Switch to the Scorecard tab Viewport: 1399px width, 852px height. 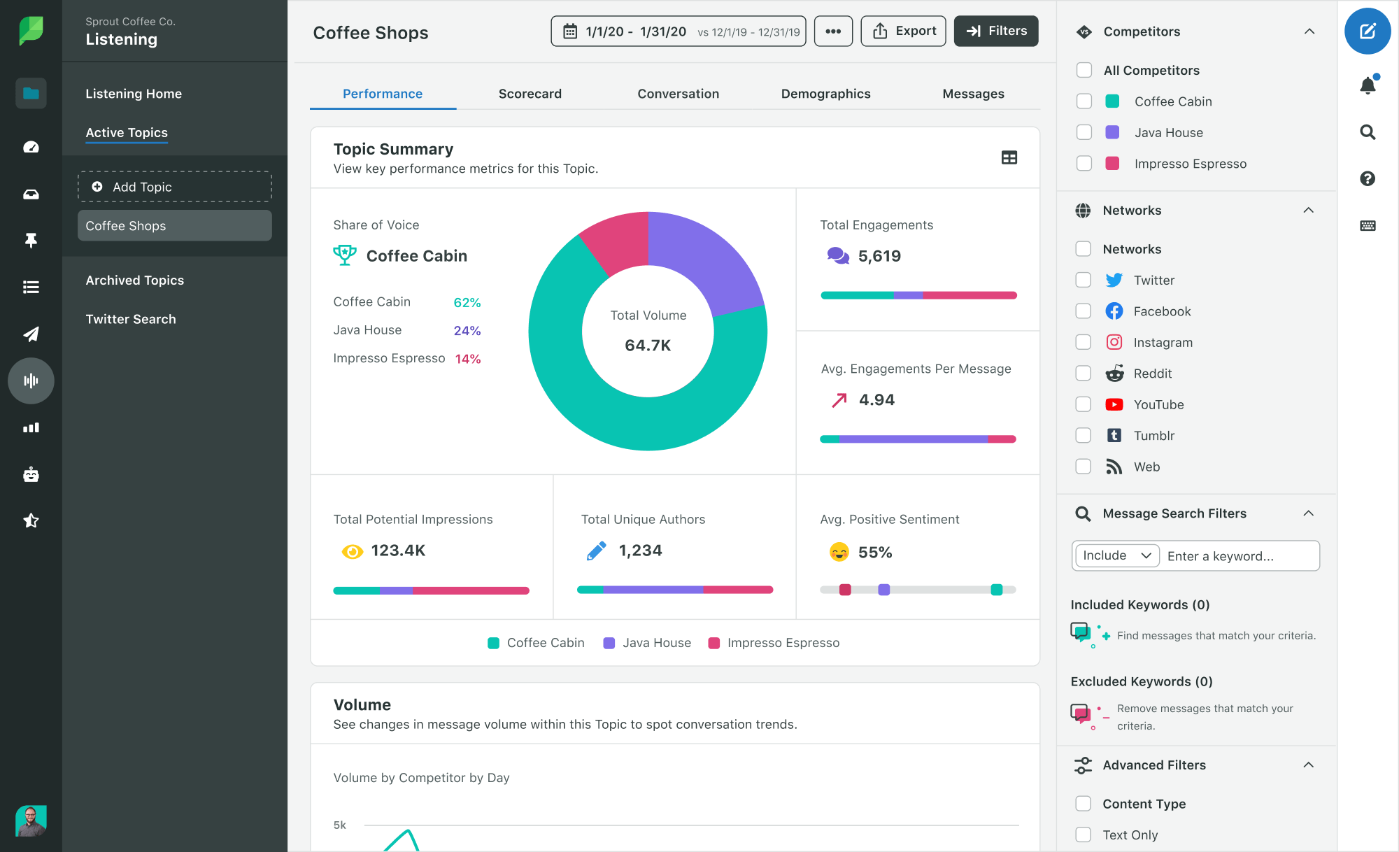(531, 93)
